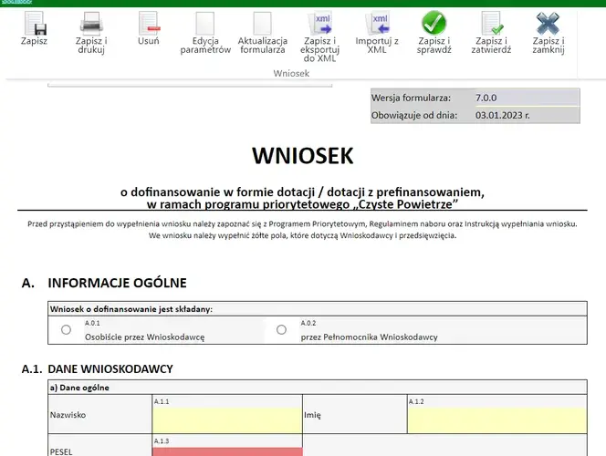Click the Nazwisko label cell
606x456 pixels.
(x=100, y=415)
